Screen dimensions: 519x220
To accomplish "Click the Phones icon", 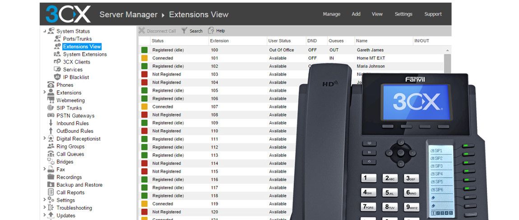I will pos(51,85).
